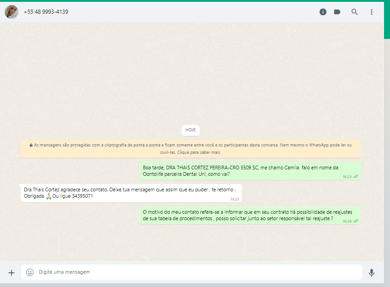Open attachment menu with plus icon
390x287 pixels.
click(x=11, y=273)
